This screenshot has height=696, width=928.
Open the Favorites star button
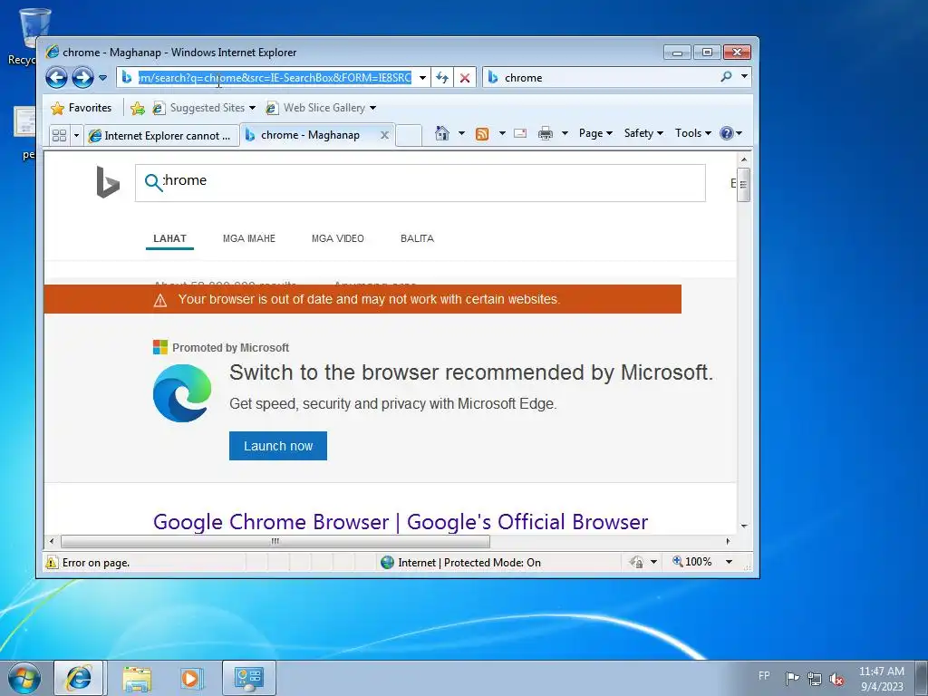[x=81, y=108]
